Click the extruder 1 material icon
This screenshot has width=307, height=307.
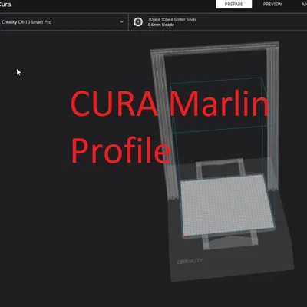[138, 22]
